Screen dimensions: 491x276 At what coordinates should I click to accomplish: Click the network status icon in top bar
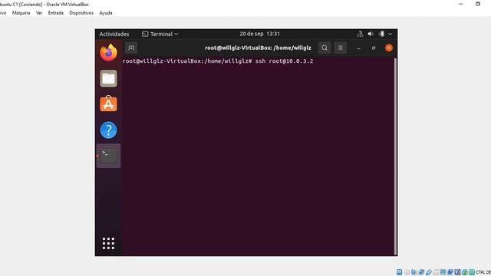360,34
